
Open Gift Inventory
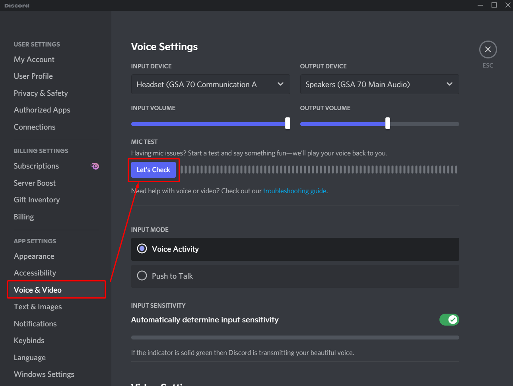pyautogui.click(x=37, y=200)
